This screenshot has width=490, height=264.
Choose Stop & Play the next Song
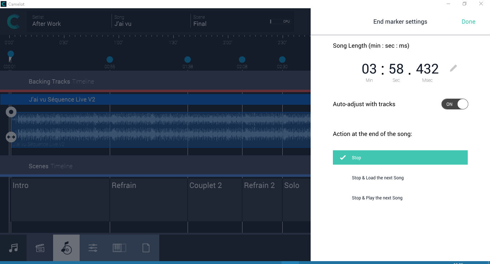click(x=377, y=198)
